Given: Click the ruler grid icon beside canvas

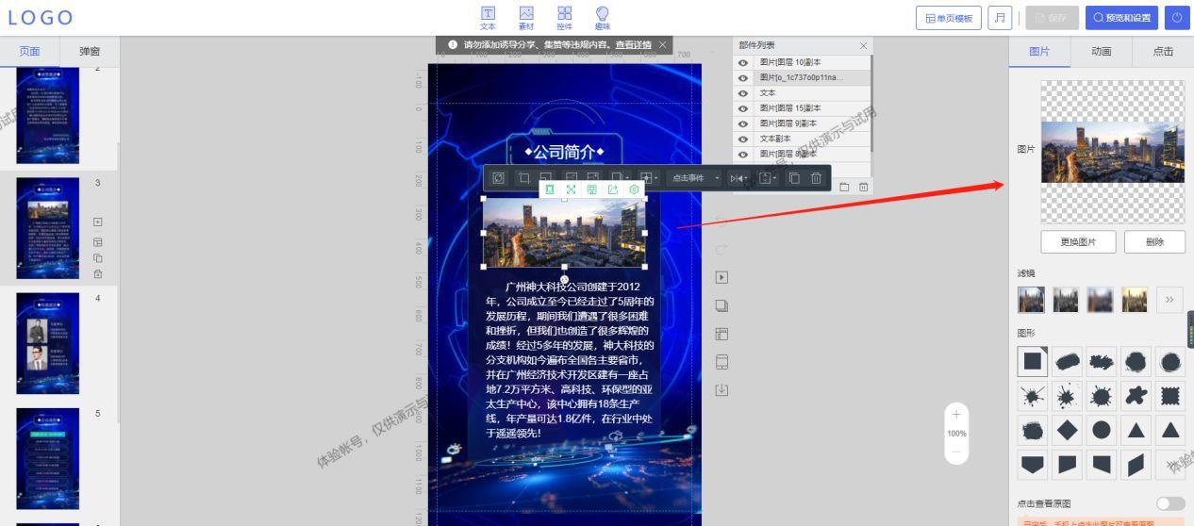Looking at the screenshot, I should click(722, 334).
